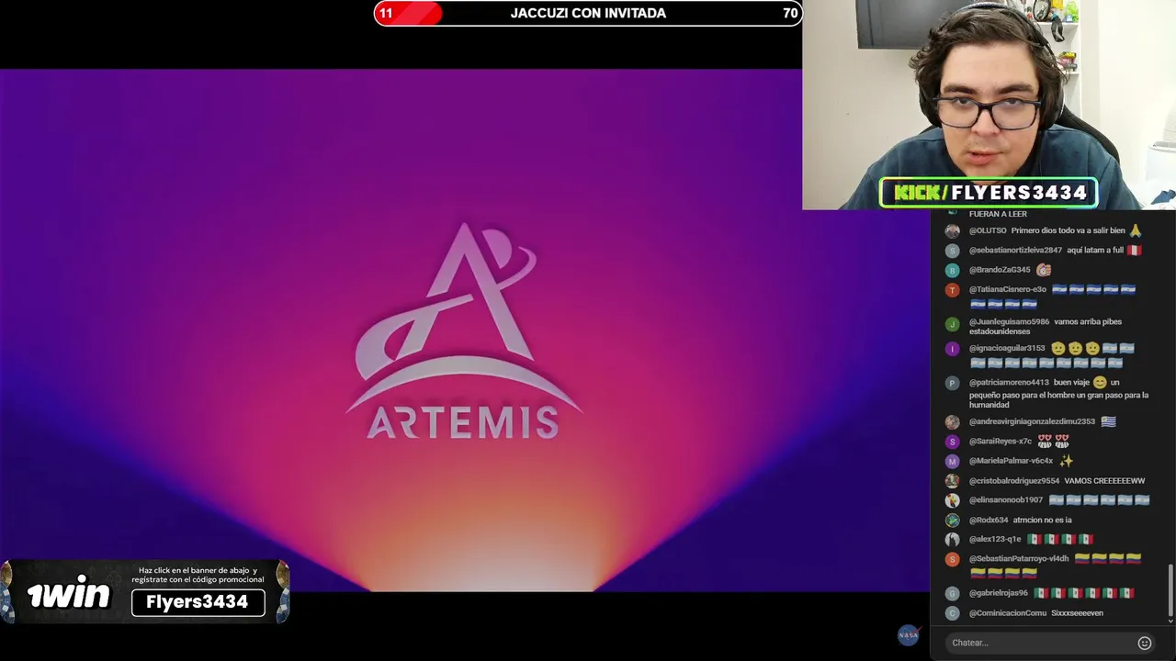Screen dimensions: 1176x661
Task: Click BrandoZaG345's avatar icon
Action: tap(952, 270)
